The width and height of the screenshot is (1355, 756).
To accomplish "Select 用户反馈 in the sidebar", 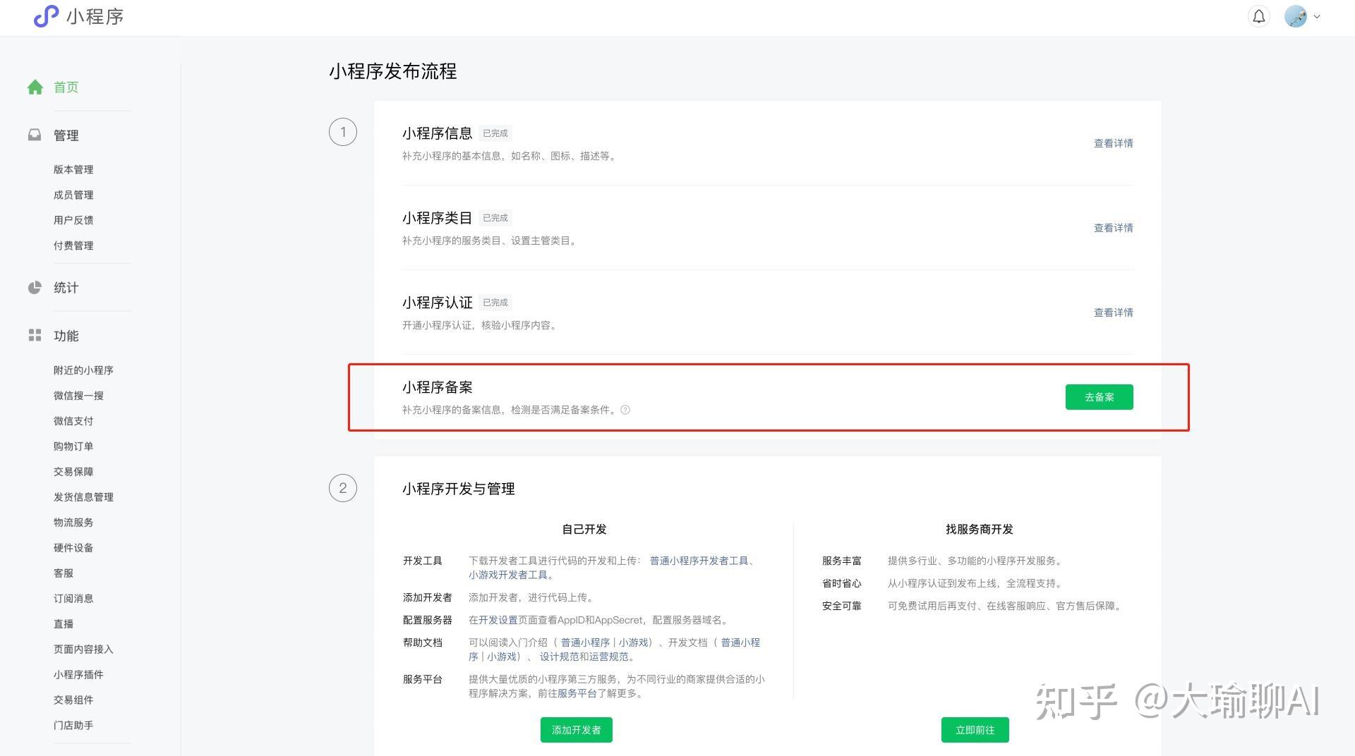I will [x=73, y=219].
